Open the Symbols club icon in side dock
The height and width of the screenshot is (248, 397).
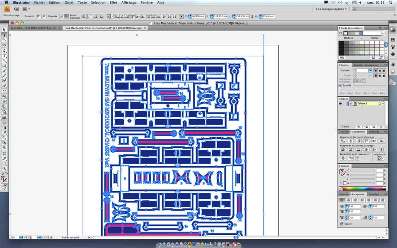click(x=393, y=54)
